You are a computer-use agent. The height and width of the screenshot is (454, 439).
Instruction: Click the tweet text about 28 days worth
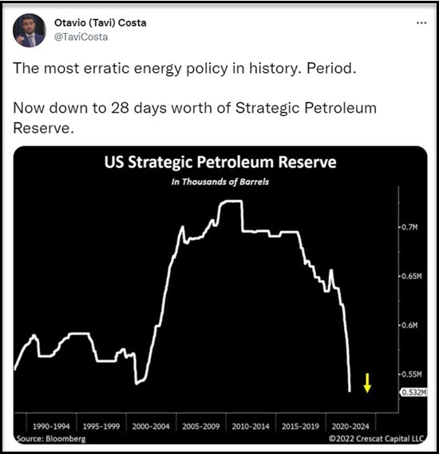tap(195, 117)
